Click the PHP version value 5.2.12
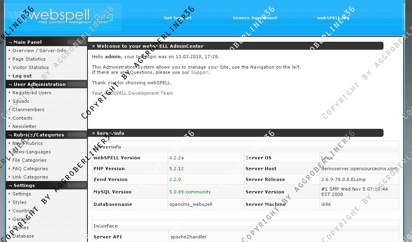Screen dimensions: 412x242 coord(176,169)
